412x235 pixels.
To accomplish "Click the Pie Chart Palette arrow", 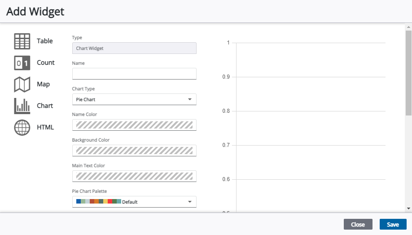I will [190, 202].
